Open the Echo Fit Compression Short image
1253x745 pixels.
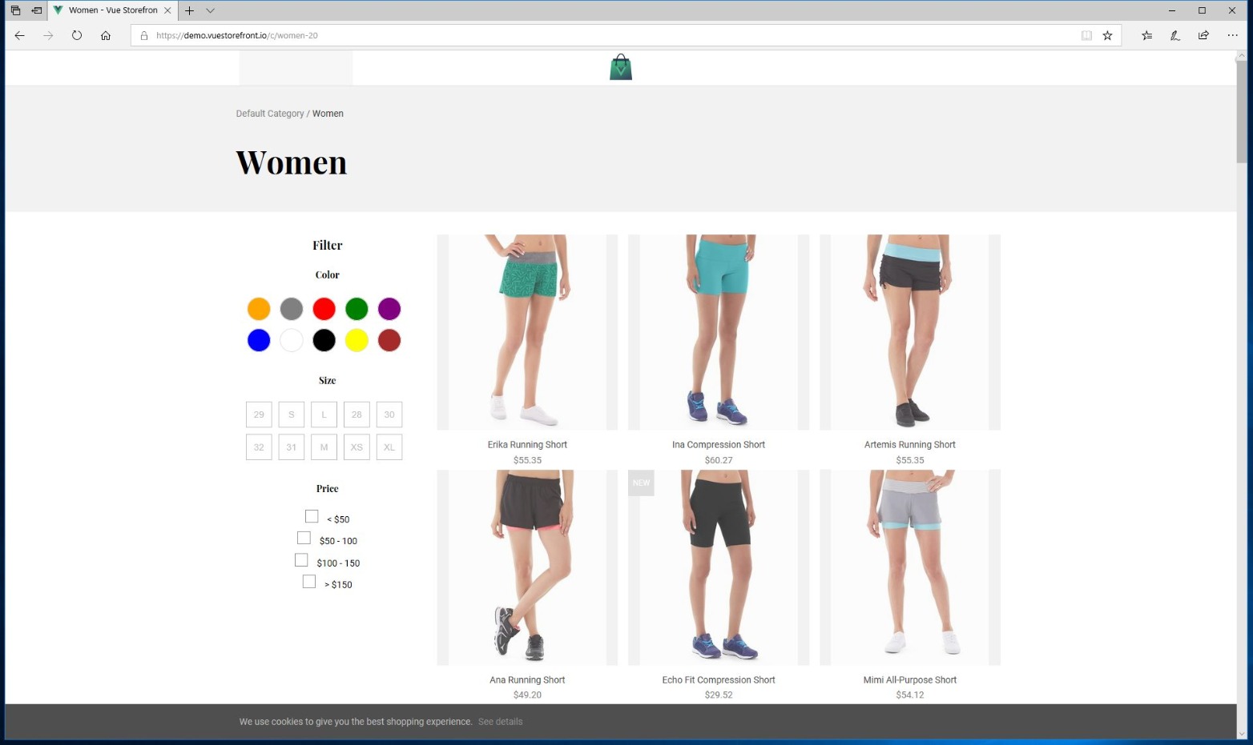[719, 567]
